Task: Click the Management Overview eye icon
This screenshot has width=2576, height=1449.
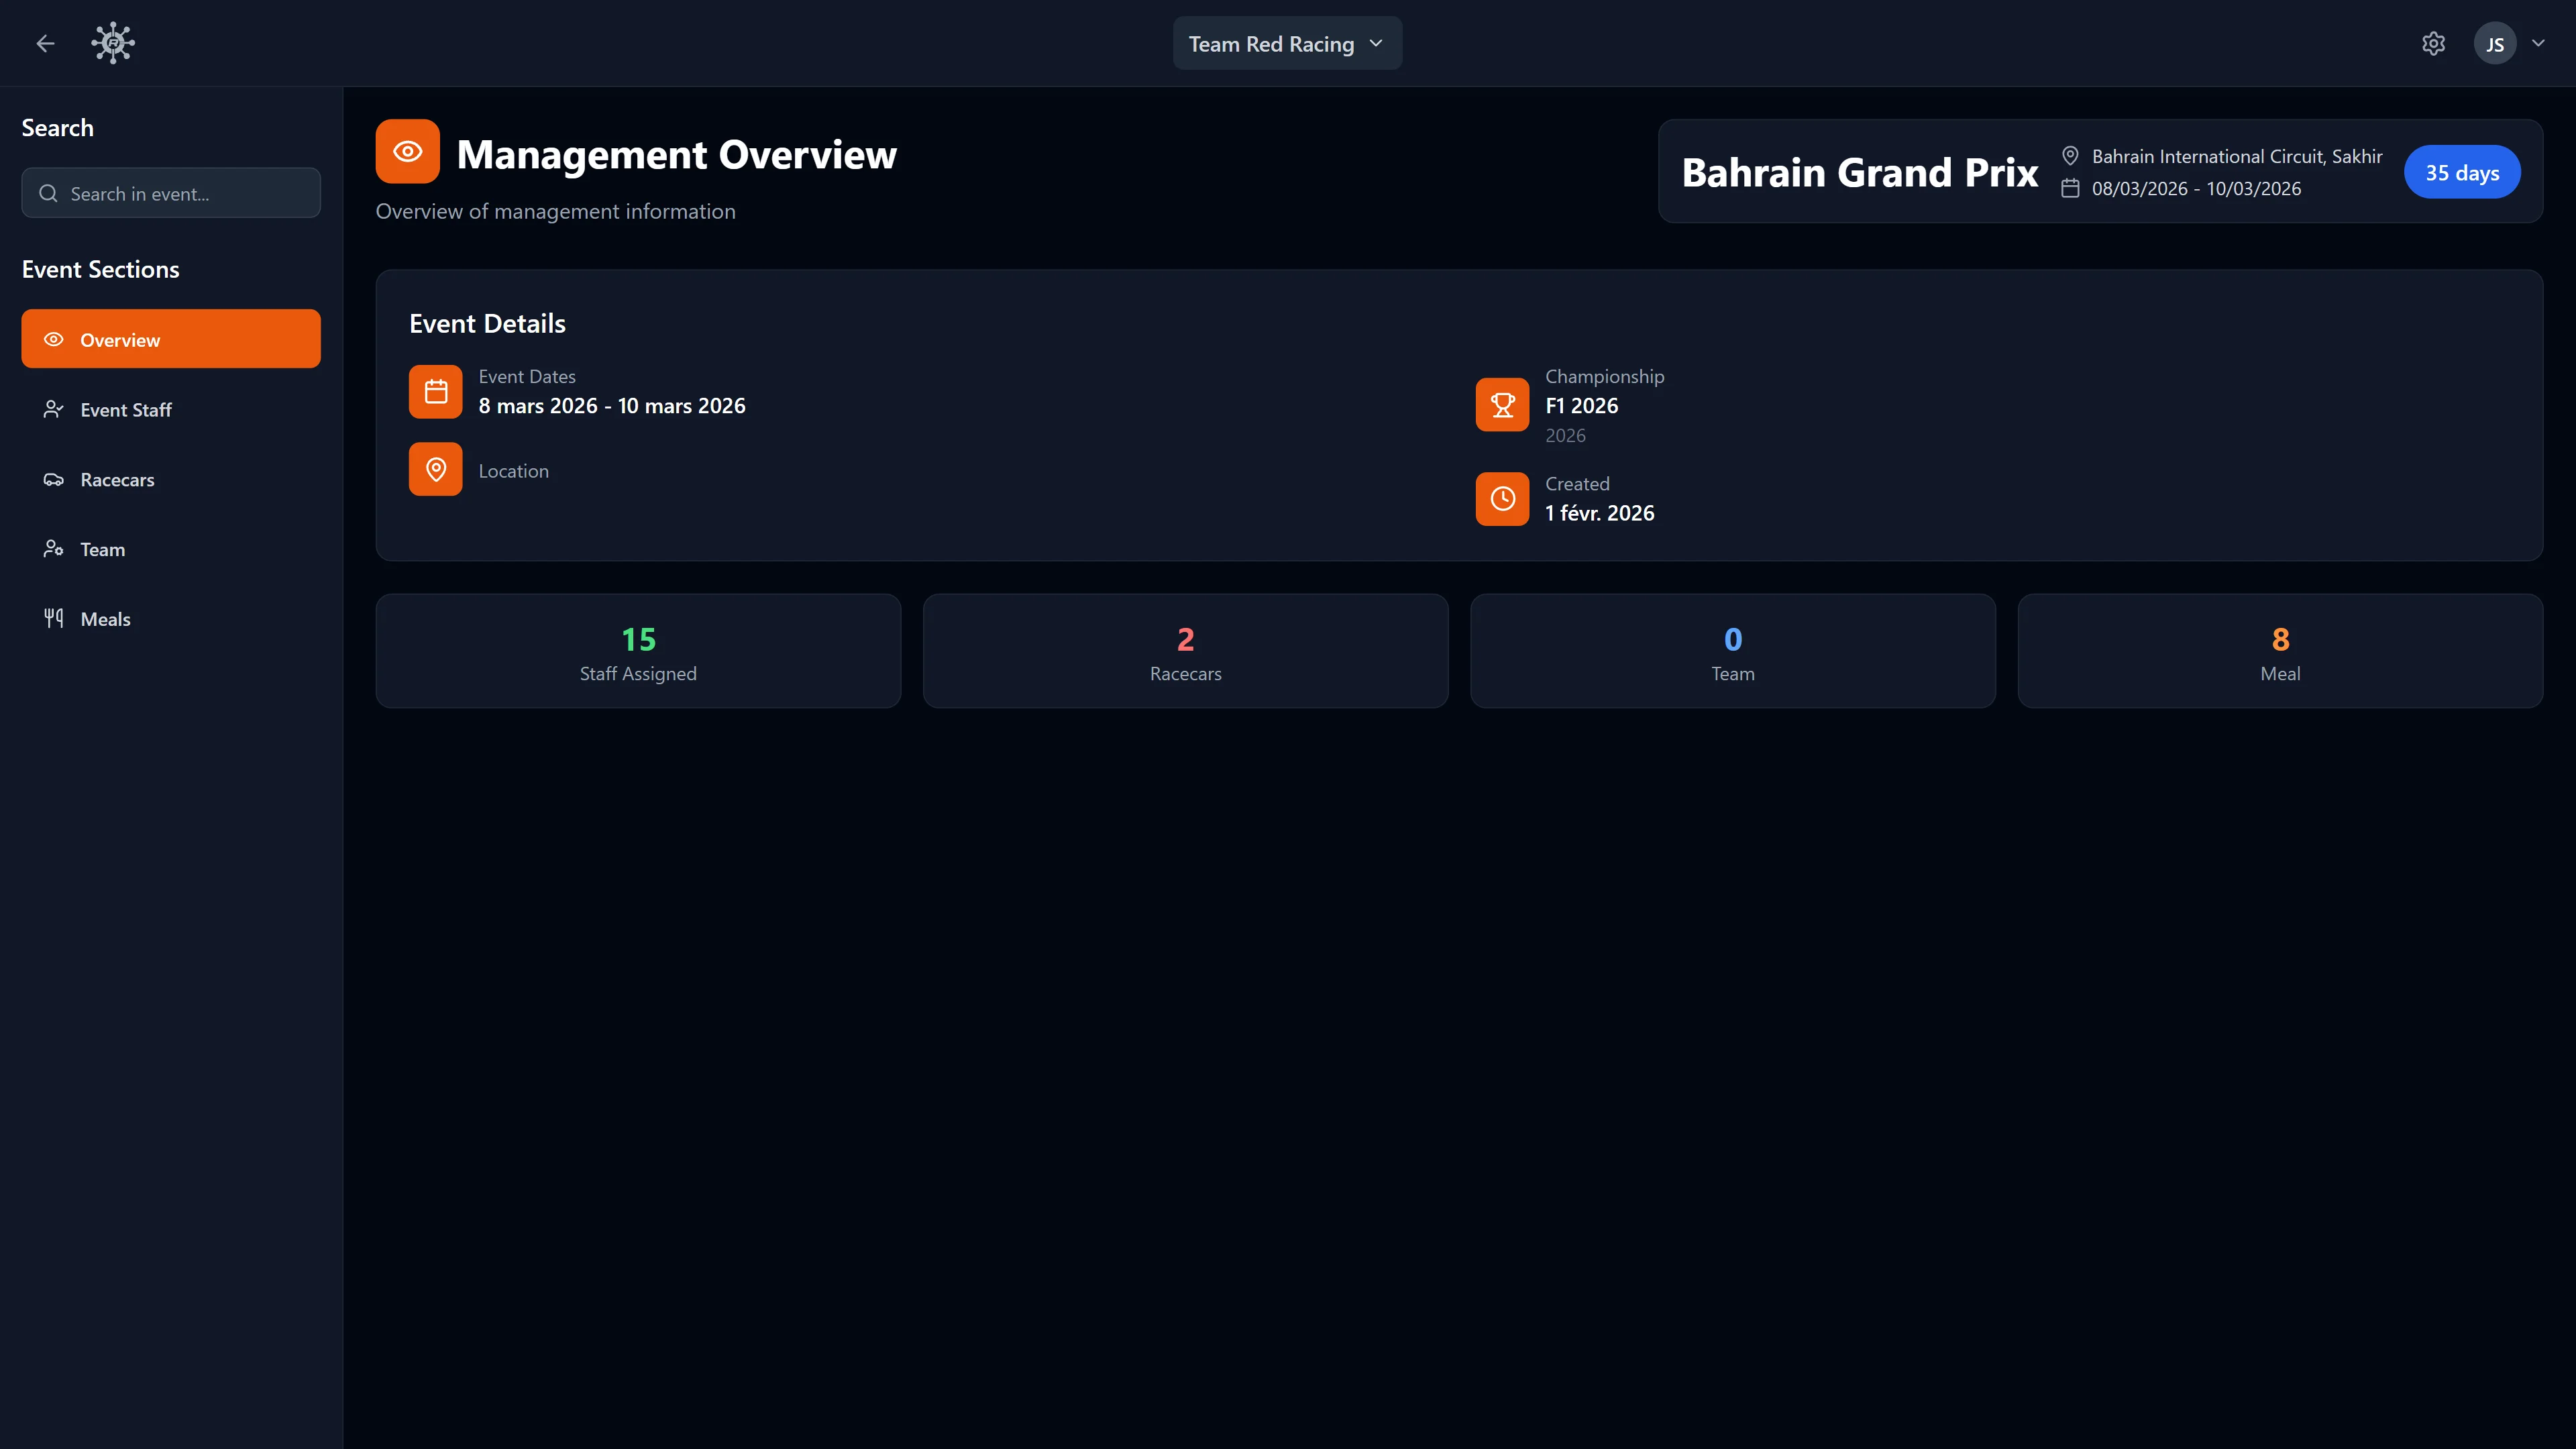Action: click(407, 151)
